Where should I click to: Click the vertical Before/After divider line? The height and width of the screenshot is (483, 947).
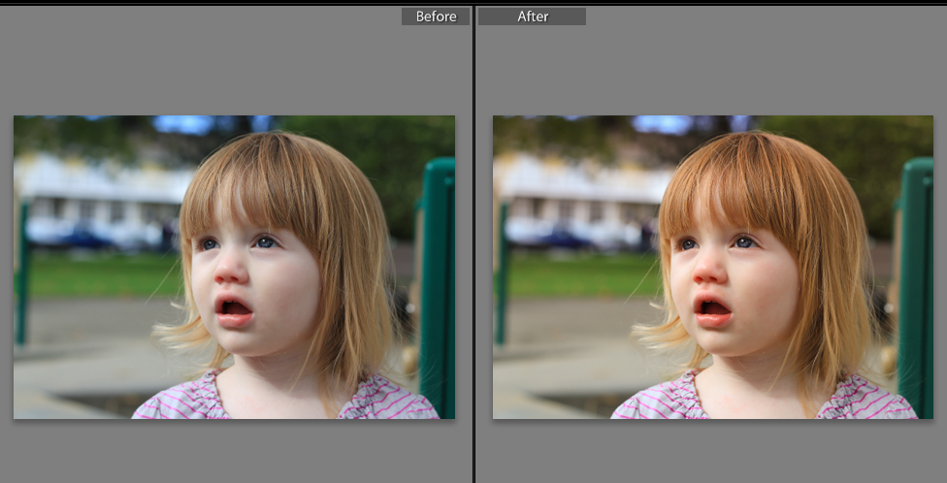473,242
